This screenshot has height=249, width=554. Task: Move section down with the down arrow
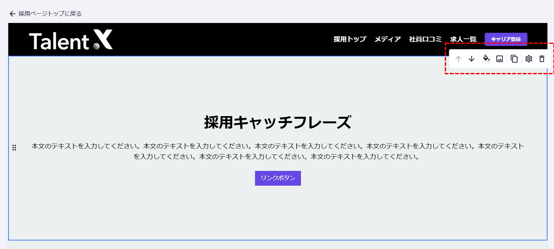471,59
